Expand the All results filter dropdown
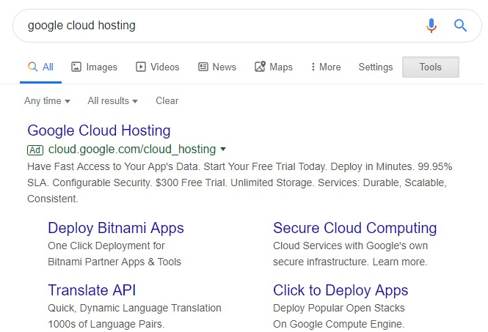The height and width of the screenshot is (332, 488). click(113, 100)
